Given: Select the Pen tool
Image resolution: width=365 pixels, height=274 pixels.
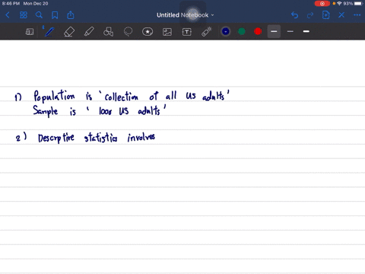Looking at the screenshot, I should click(49, 32).
